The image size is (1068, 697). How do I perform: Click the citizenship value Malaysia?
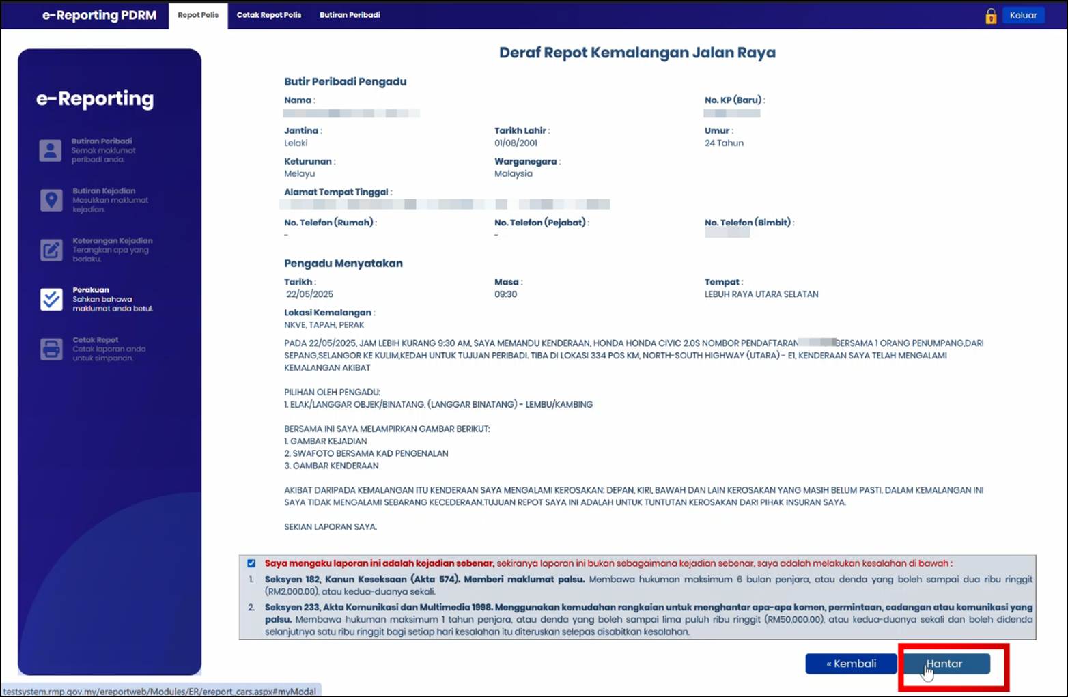pos(514,174)
